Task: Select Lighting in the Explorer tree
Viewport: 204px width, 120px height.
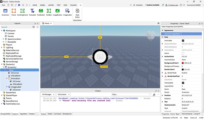Action: (x=9, y=48)
